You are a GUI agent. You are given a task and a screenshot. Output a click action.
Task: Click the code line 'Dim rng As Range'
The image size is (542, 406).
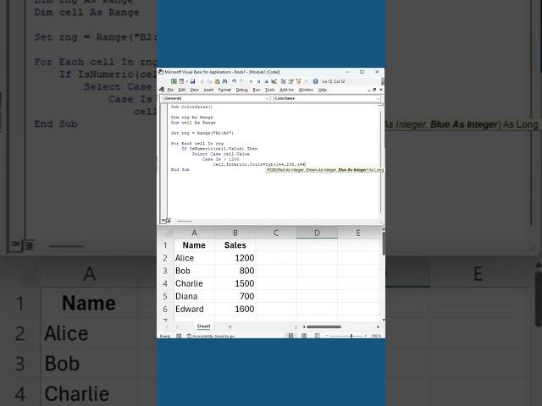pos(192,118)
